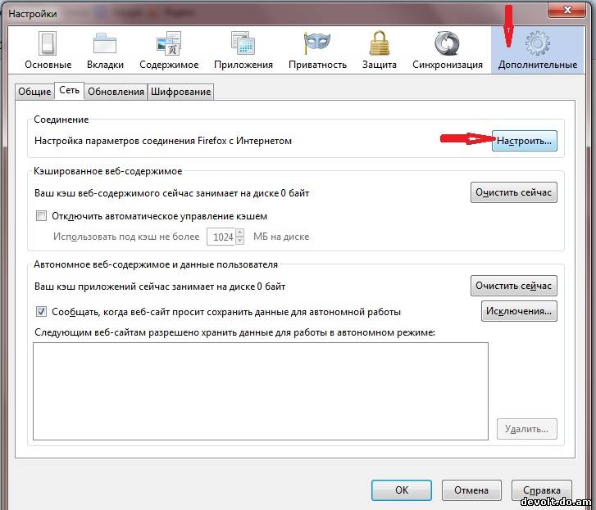Open help via Справка button
Screen dimensions: 596x510
541,490
